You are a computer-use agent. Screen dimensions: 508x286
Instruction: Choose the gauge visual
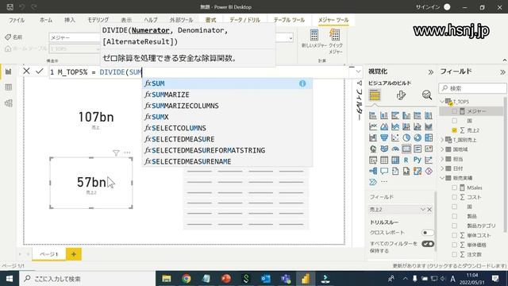point(395,149)
